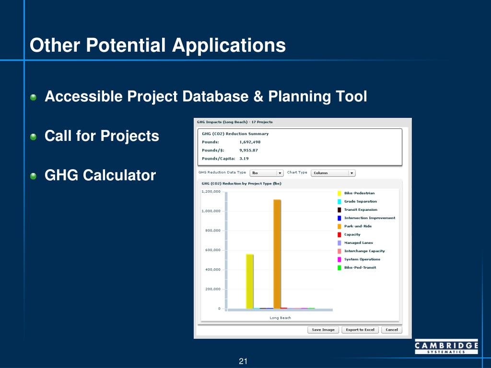Click 'GHG (CO2) Reduction Summary' heading

(235, 134)
